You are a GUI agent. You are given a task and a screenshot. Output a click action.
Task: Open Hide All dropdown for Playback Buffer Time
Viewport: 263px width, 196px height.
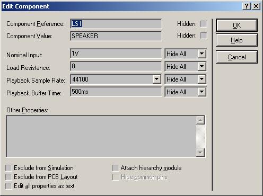click(201, 92)
